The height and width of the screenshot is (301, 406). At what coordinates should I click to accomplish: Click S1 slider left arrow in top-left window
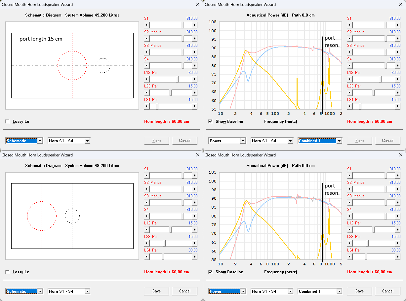[147, 25]
